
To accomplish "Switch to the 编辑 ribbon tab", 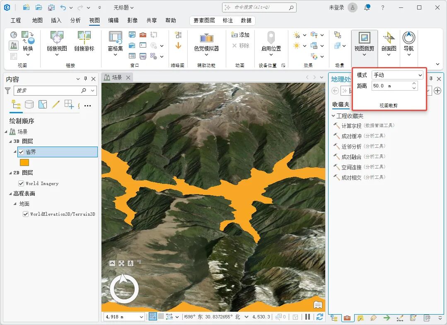I will point(114,20).
